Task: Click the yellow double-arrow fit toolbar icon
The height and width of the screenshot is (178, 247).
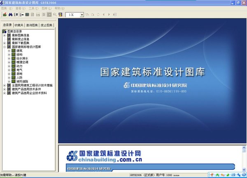Action: tap(61, 15)
